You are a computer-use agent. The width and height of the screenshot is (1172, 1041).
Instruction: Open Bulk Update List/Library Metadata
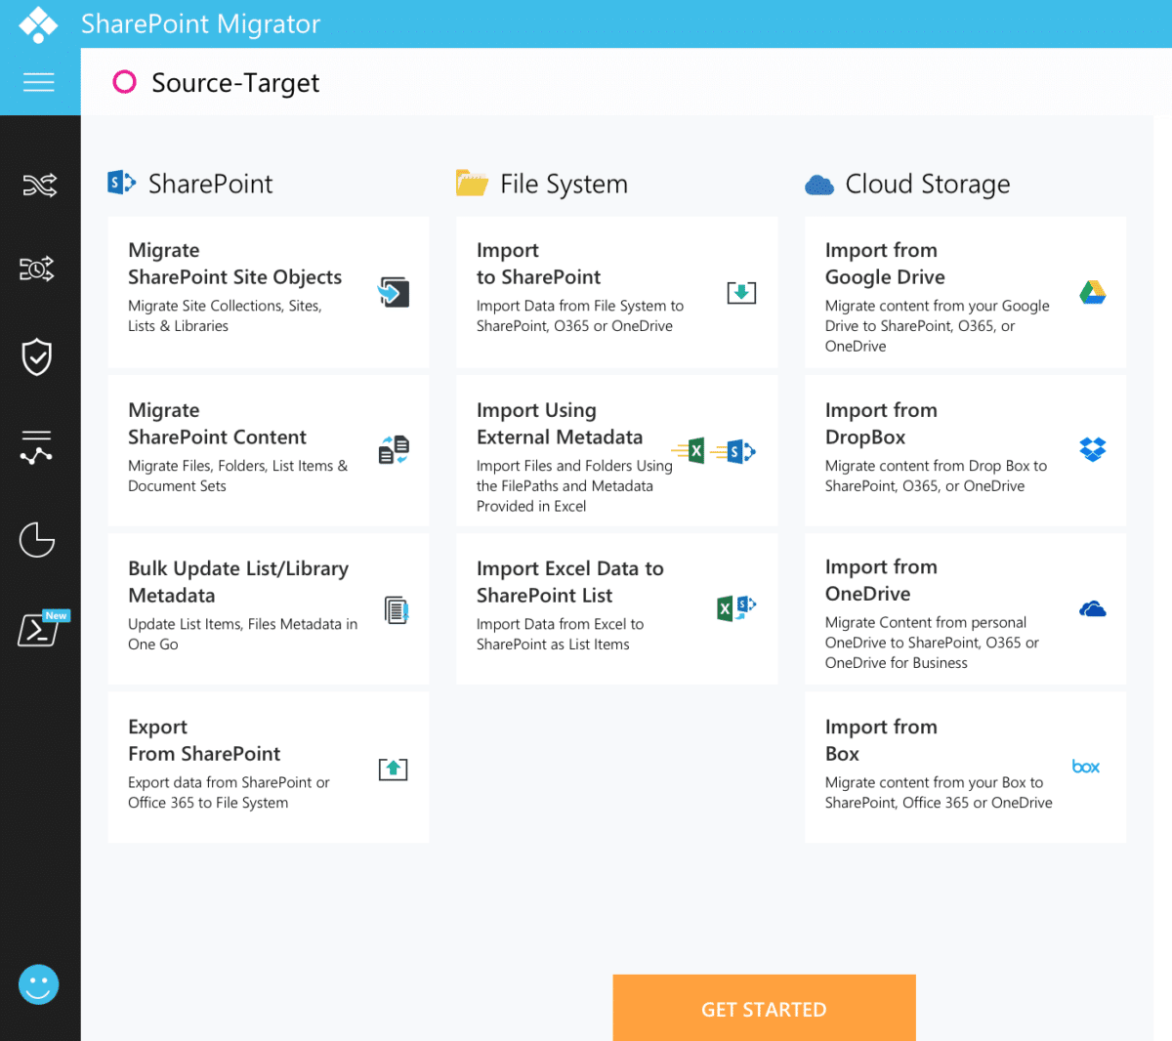point(268,608)
